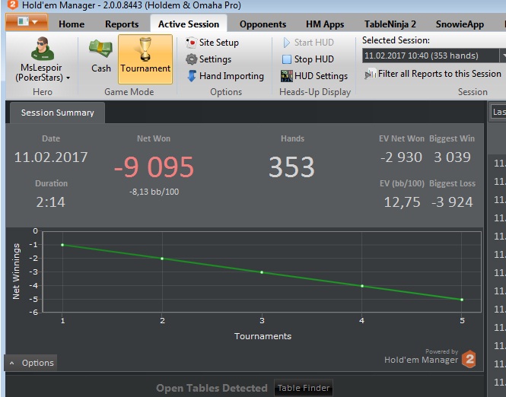This screenshot has width=506, height=397.
Task: Click Start HUD play icon
Action: [x=287, y=43]
